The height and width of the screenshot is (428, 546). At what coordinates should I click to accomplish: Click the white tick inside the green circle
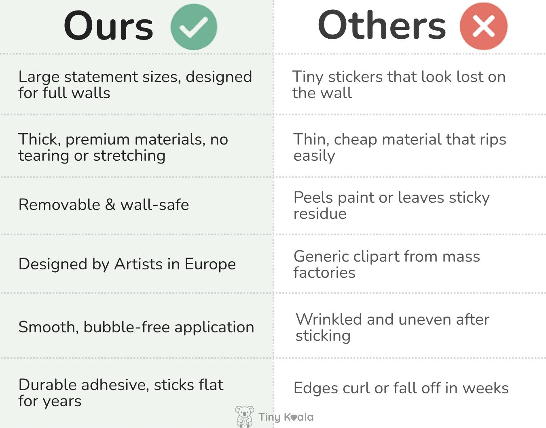[194, 27]
